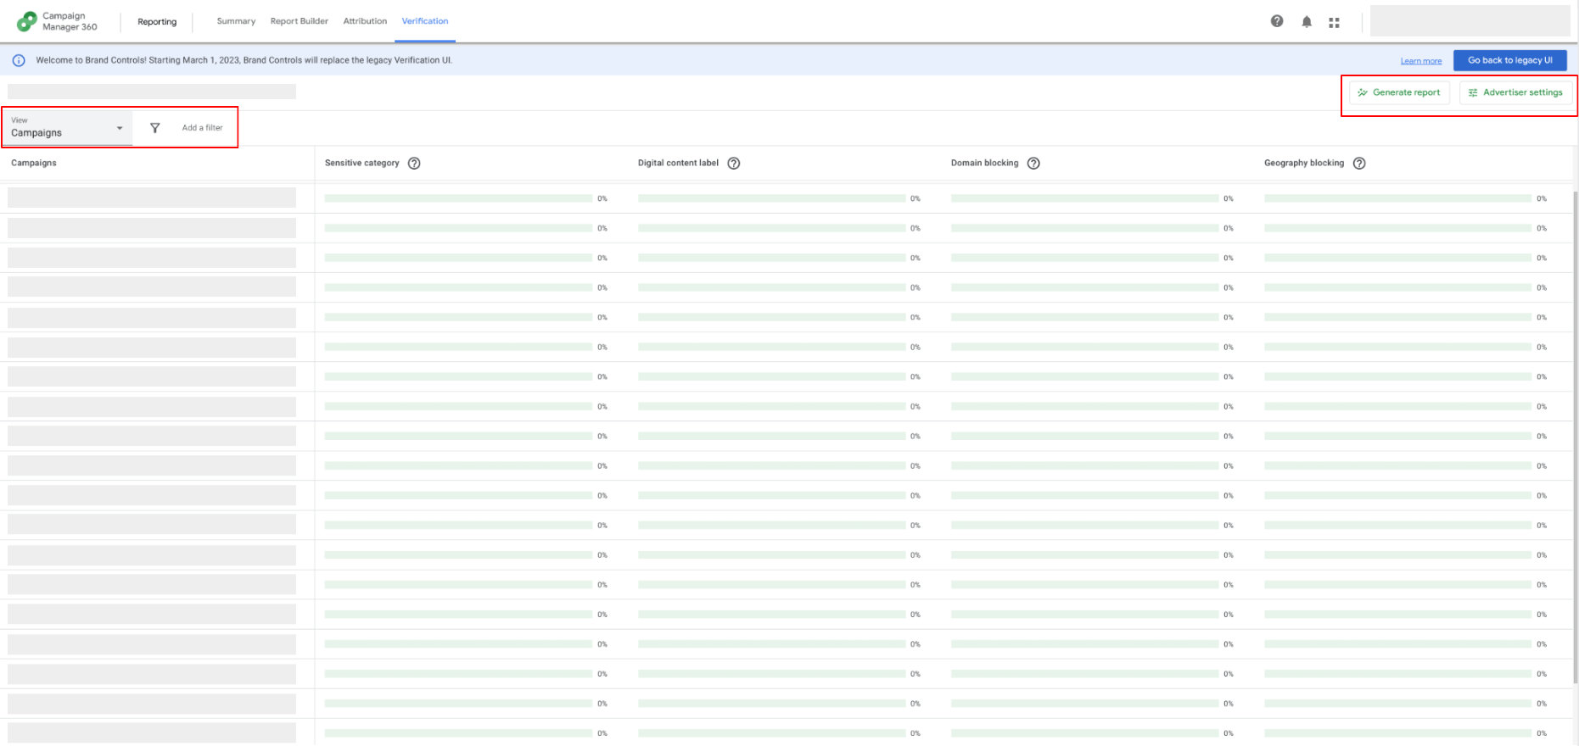Image resolution: width=1579 pixels, height=746 pixels.
Task: Click the info icon in the welcome banner
Action: (x=19, y=60)
